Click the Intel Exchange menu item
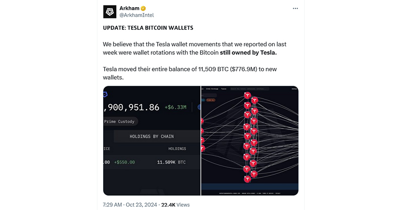Image resolution: width=402 pixels, height=210 pixels. pyautogui.click(x=212, y=89)
